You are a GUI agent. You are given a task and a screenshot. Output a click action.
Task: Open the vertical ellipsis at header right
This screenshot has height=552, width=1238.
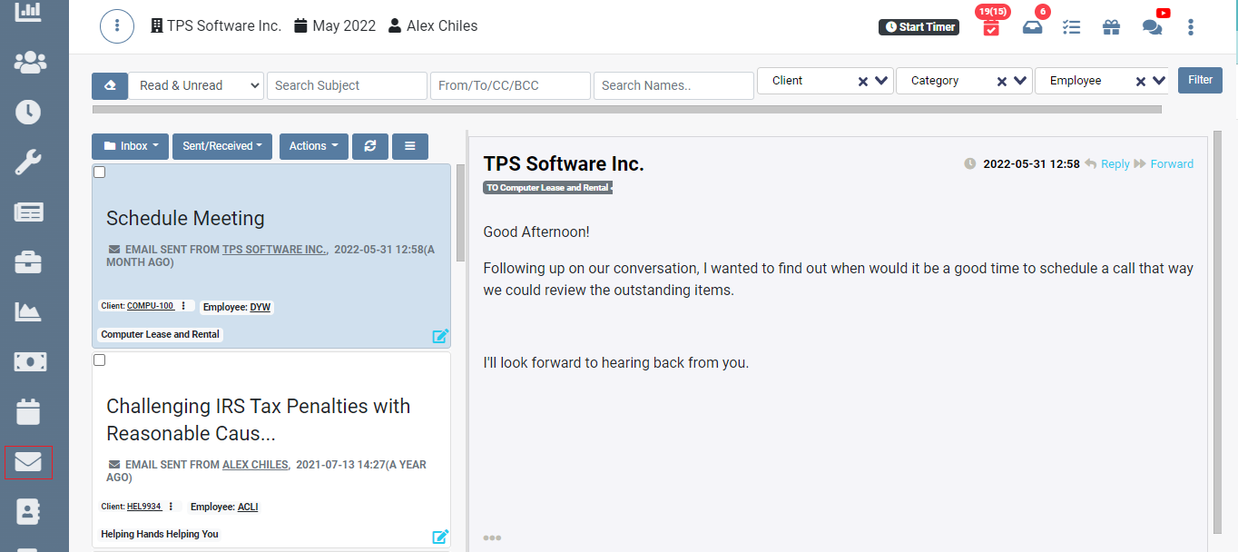click(1191, 27)
